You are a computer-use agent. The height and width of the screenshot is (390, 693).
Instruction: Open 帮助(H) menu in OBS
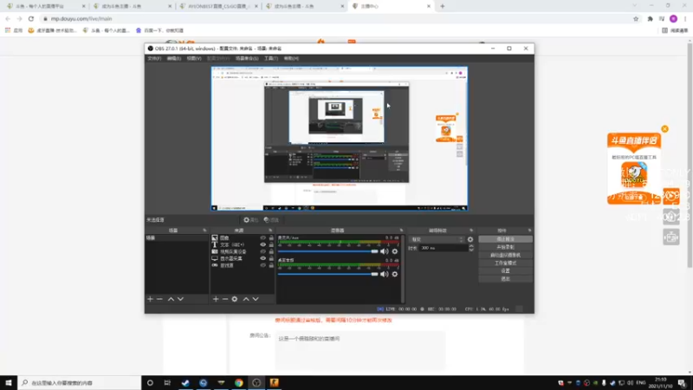point(291,58)
